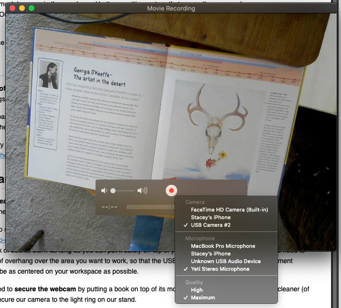Start recording with the red record button
This screenshot has height=308, width=341.
click(171, 191)
